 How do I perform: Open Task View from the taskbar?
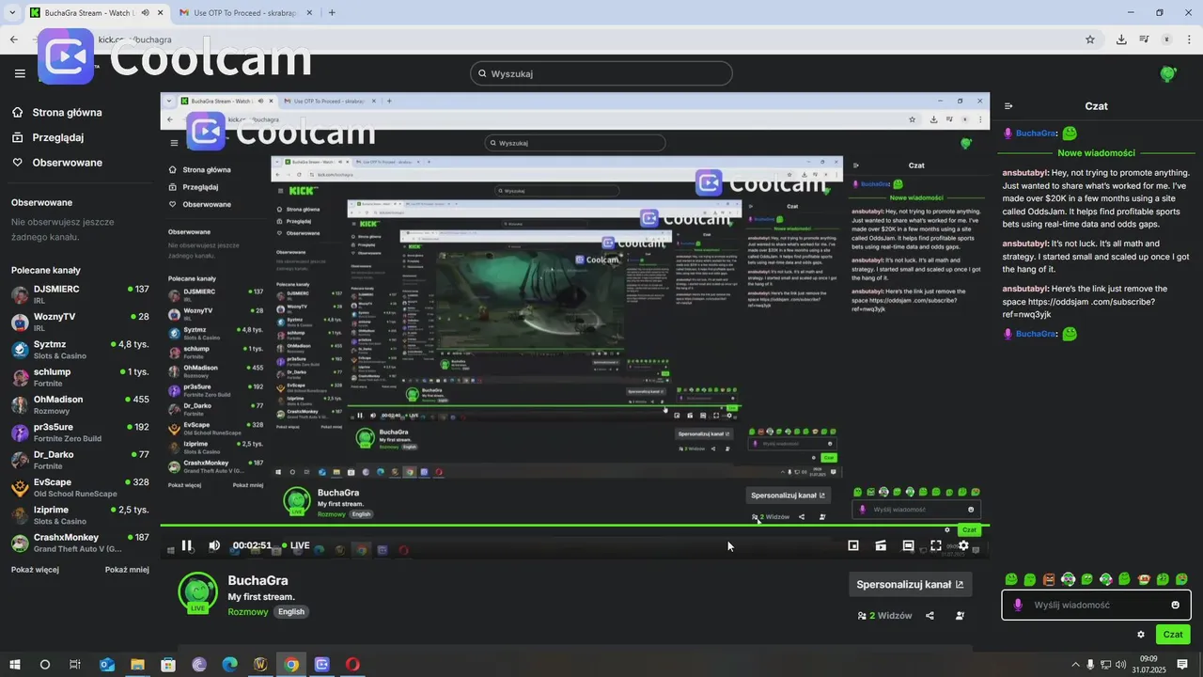75,664
